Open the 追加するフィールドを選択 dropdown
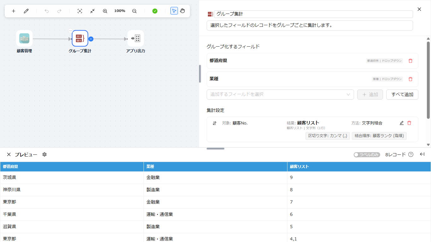Image resolution: width=431 pixels, height=242 pixels. click(x=280, y=95)
